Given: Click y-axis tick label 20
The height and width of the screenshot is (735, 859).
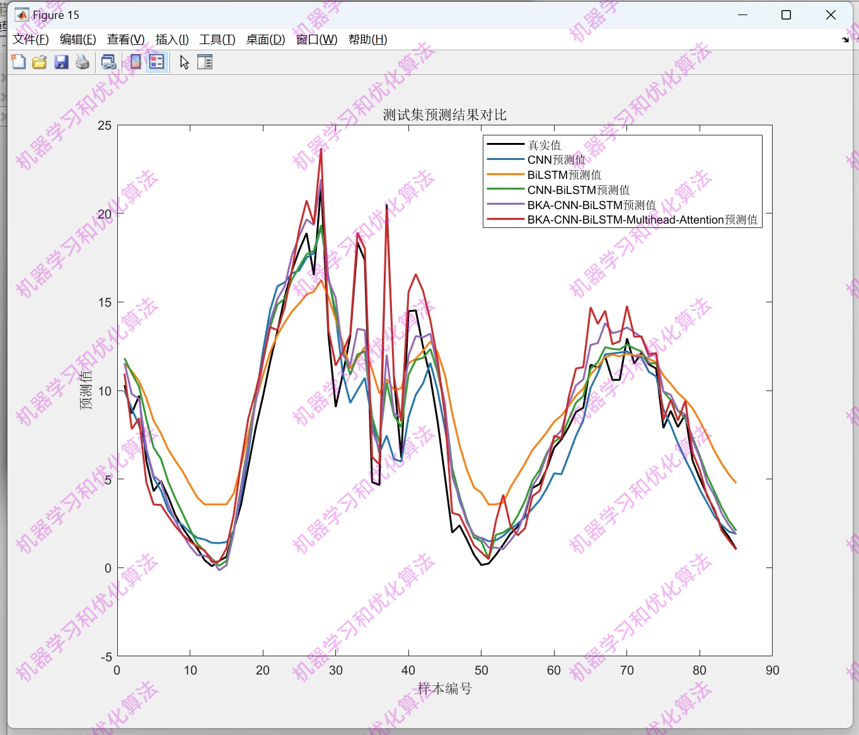Looking at the screenshot, I should (x=105, y=214).
